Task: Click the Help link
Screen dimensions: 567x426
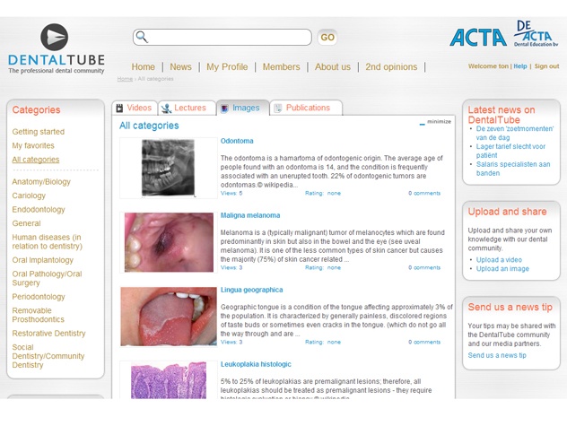Action: pos(520,66)
